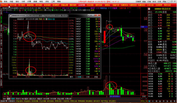
Task: Click the 交易 button at top right
Action: click(x=159, y=2)
